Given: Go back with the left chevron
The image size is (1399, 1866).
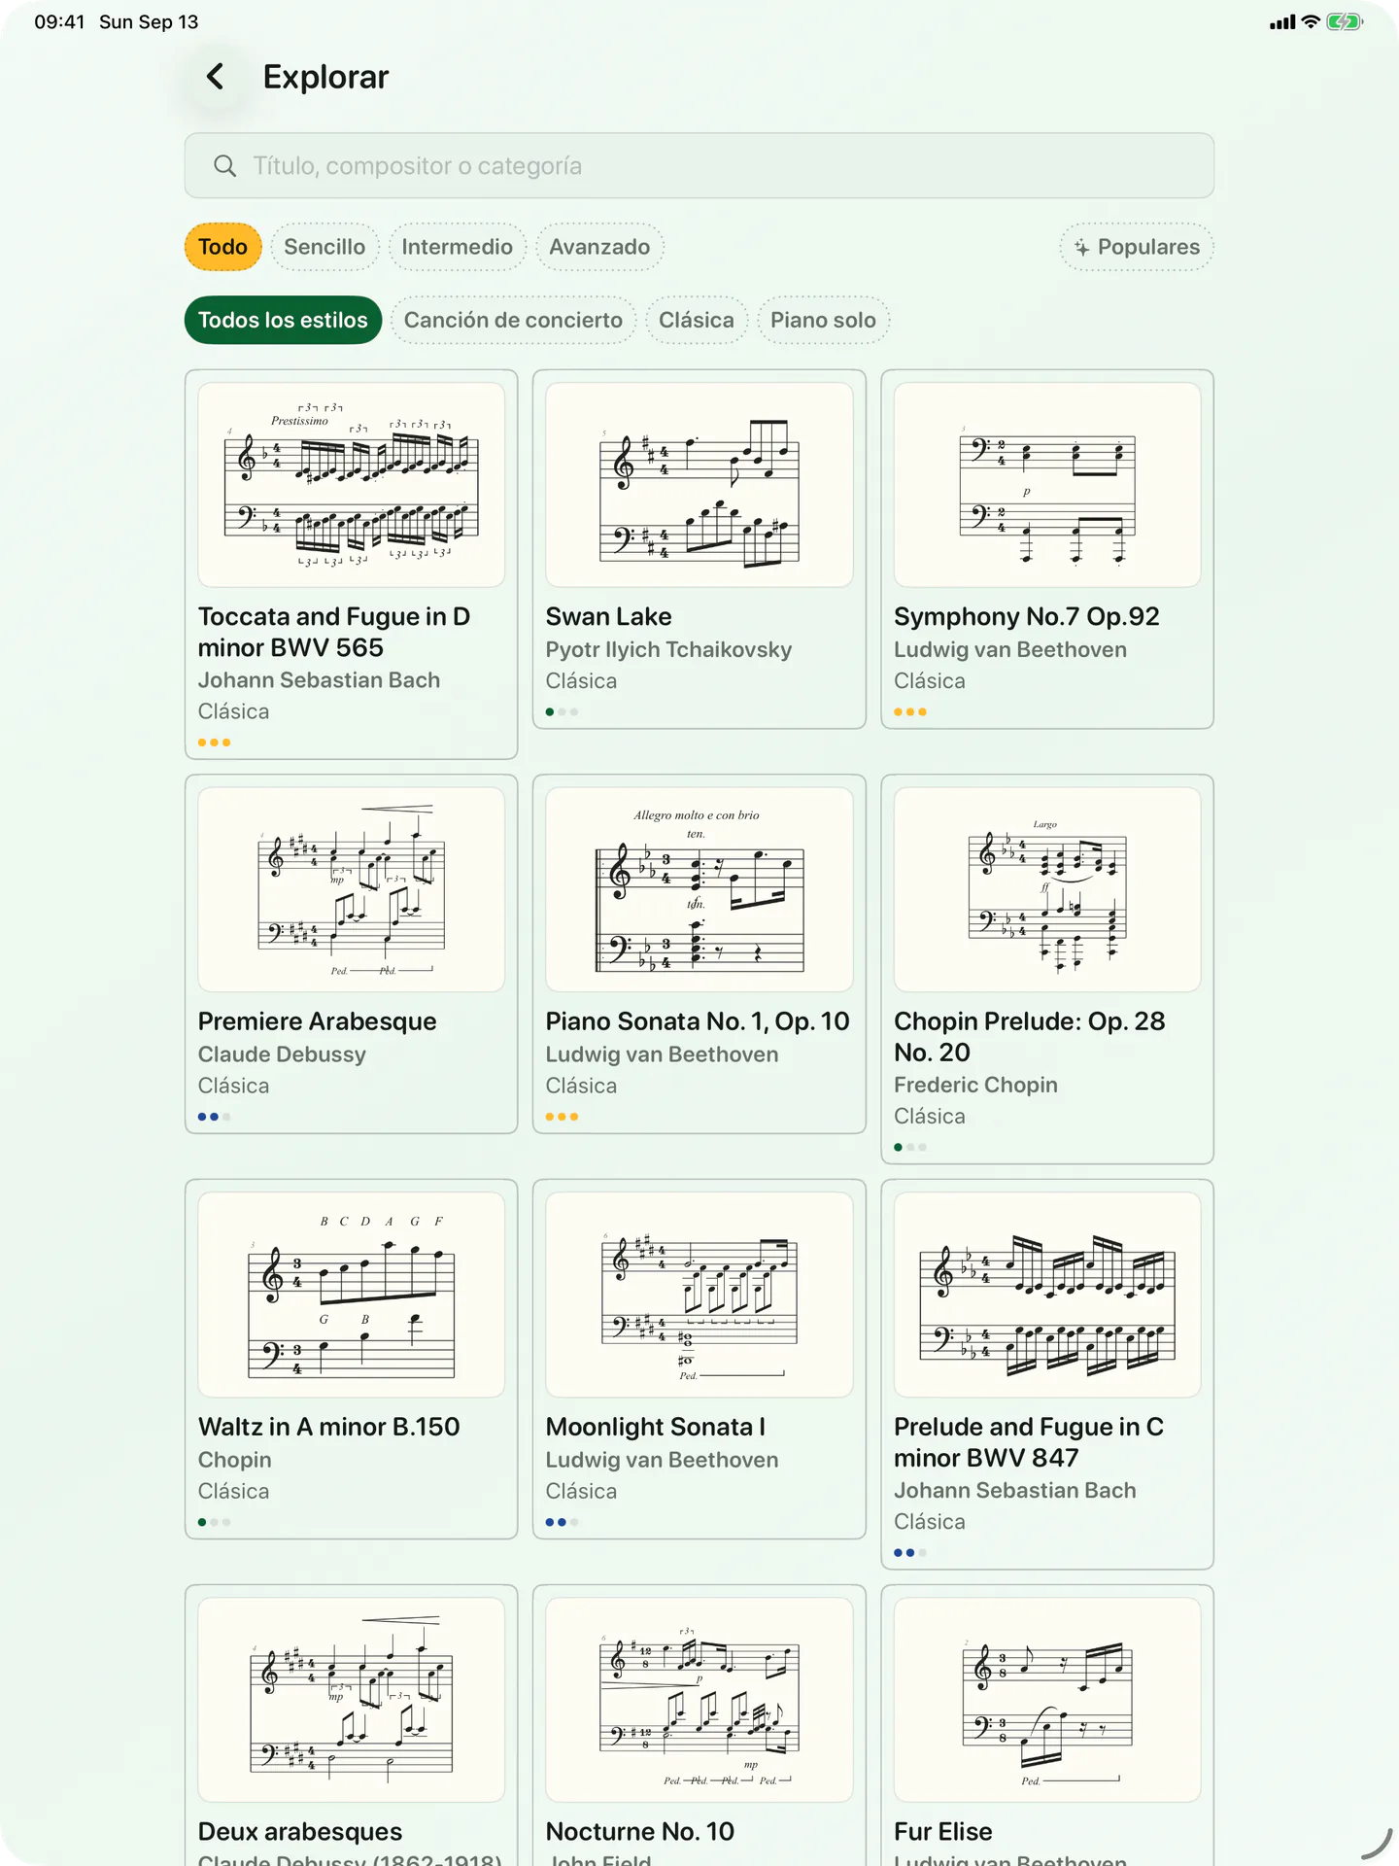Looking at the screenshot, I should [x=215, y=77].
